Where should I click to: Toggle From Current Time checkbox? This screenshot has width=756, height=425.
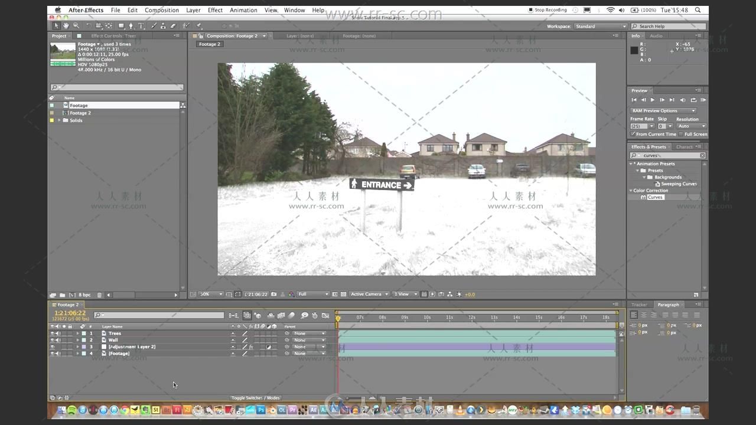tap(633, 134)
